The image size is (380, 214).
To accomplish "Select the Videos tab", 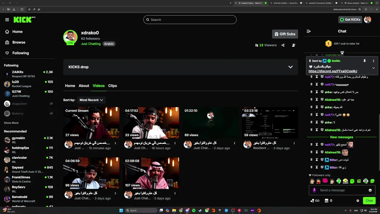I will tap(99, 86).
